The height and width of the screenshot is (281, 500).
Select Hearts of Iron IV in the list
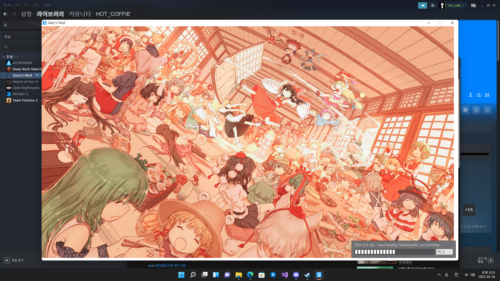[x=25, y=82]
